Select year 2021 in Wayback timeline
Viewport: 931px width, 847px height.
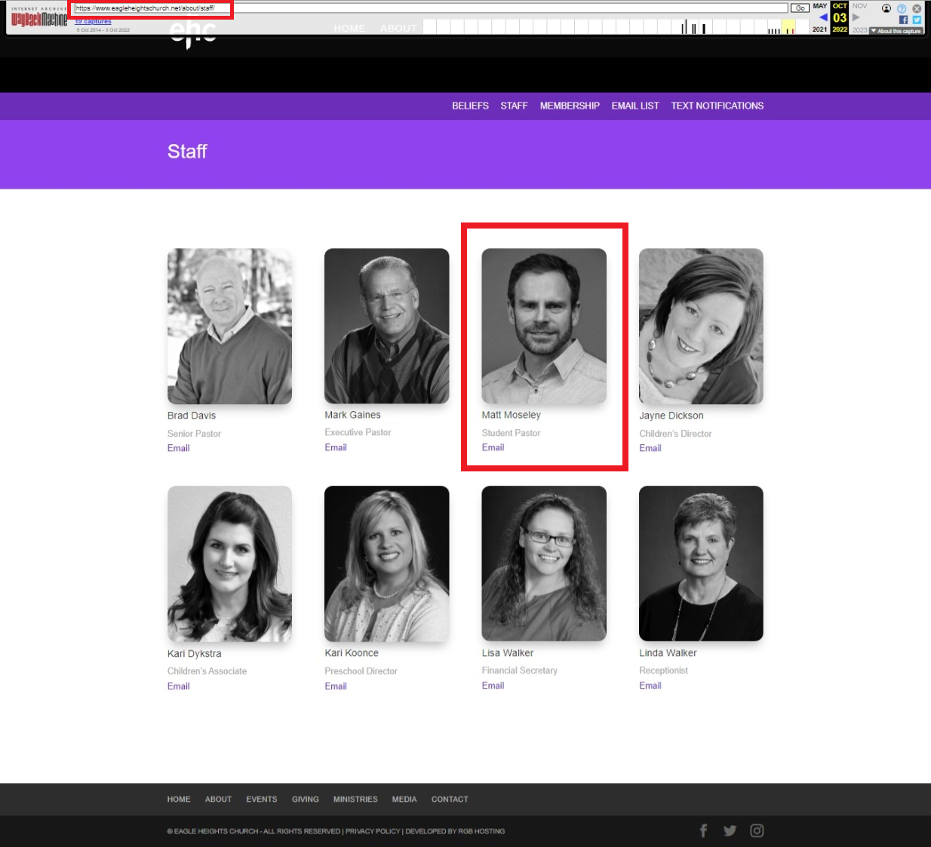[820, 29]
